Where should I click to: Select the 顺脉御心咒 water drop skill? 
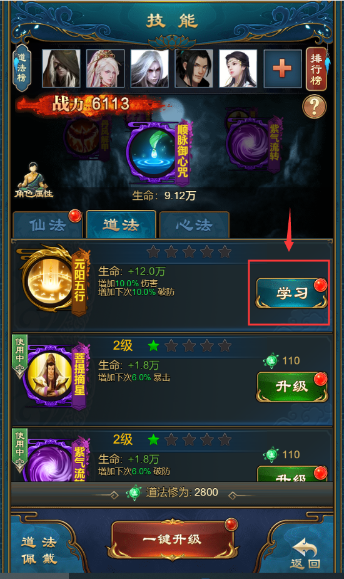153,151
